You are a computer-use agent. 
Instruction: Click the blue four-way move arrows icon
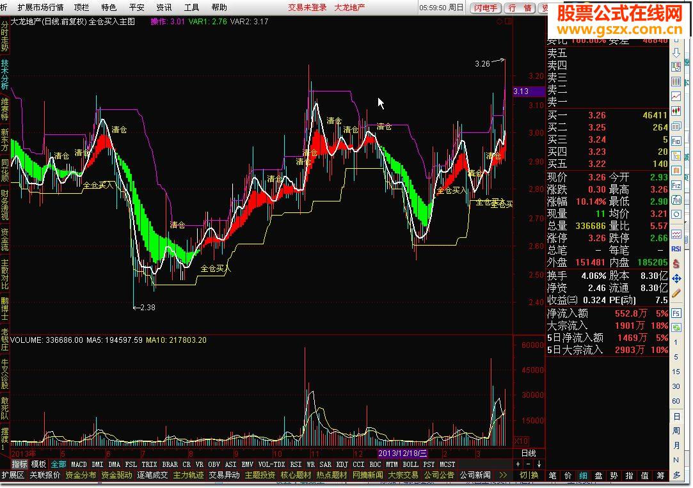click(676, 278)
